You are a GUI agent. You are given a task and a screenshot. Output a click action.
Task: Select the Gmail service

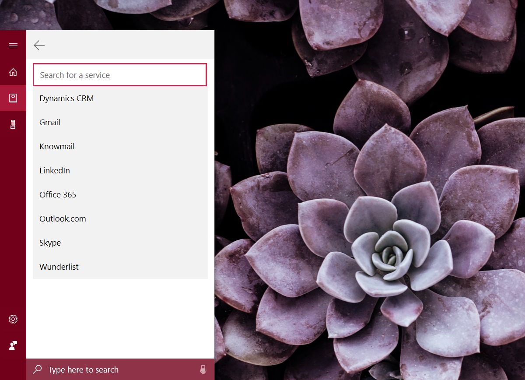(x=120, y=123)
